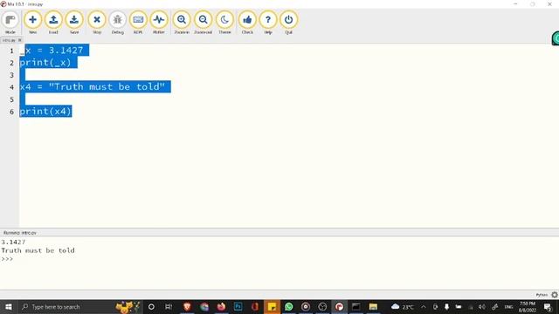
Task: Click the Zoom-in magnifier
Action: (x=182, y=23)
